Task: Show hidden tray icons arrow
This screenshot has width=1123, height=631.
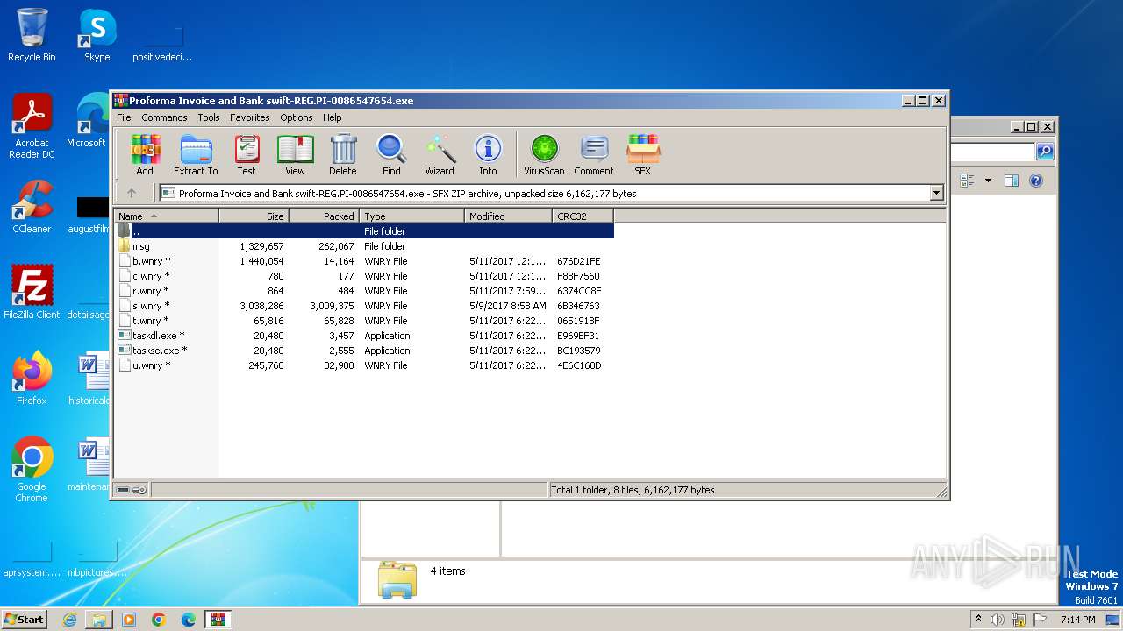Action: coord(978,620)
